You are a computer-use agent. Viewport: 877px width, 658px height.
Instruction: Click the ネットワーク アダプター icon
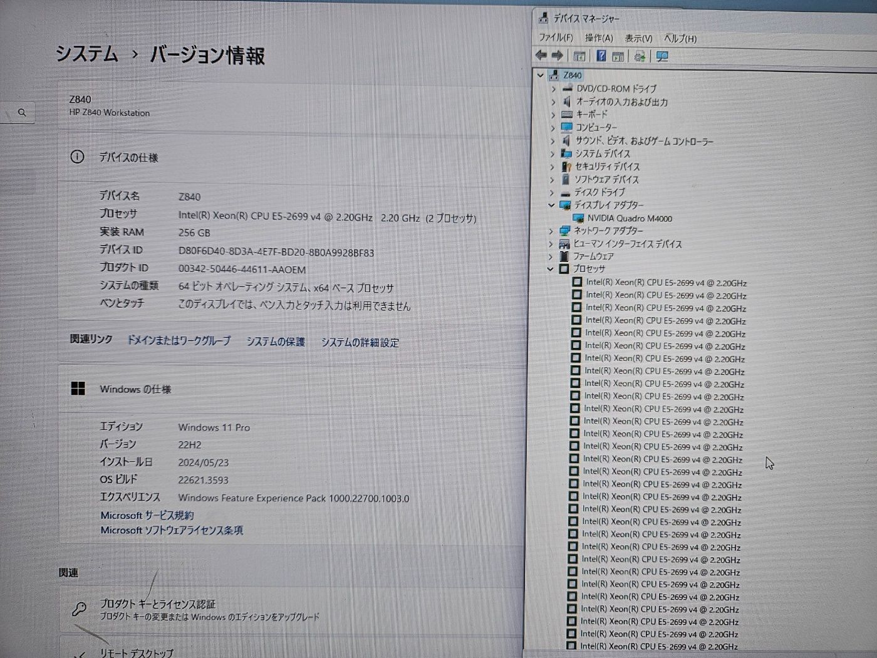point(564,231)
